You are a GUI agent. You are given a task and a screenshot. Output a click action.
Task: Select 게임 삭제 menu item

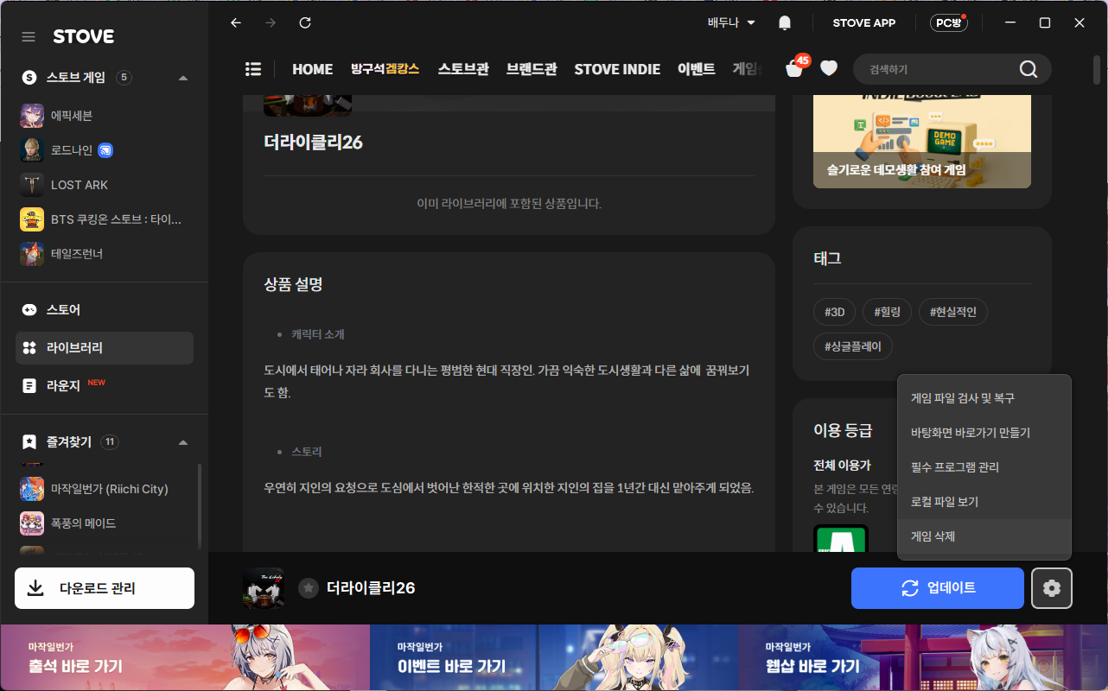(984, 536)
